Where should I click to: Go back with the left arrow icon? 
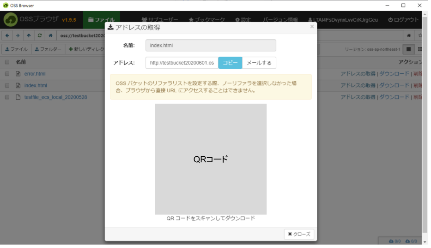[7, 35]
